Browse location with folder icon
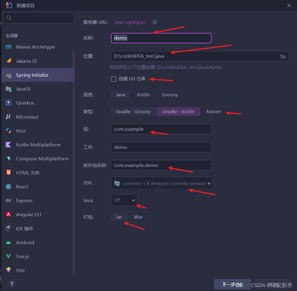Viewport: 297px width, 291px height. click(283, 56)
